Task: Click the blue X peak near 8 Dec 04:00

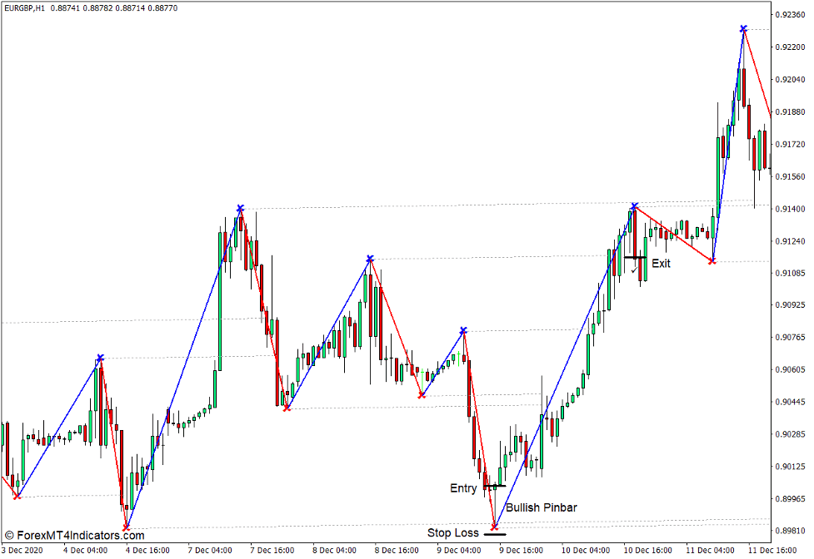Action: tap(369, 259)
